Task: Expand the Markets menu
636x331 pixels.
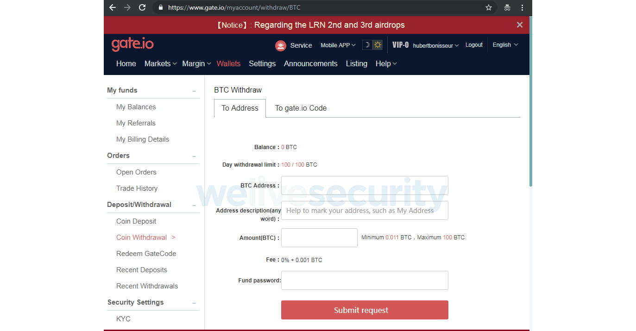Action: click(160, 63)
